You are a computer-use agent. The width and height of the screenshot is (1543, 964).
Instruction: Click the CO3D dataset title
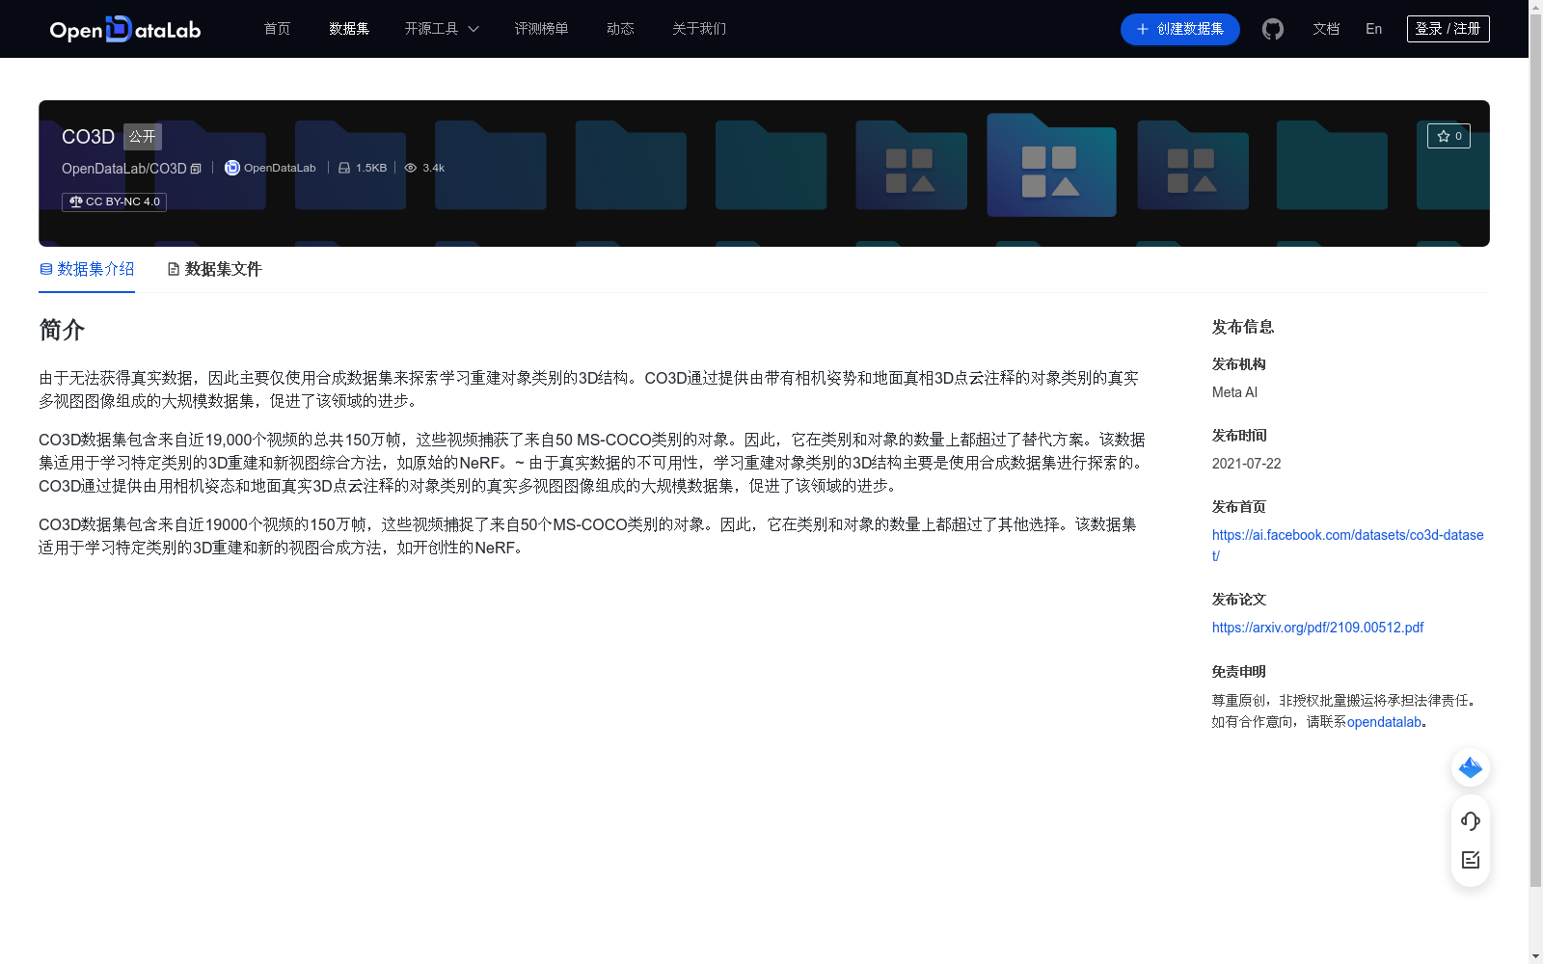(x=88, y=137)
